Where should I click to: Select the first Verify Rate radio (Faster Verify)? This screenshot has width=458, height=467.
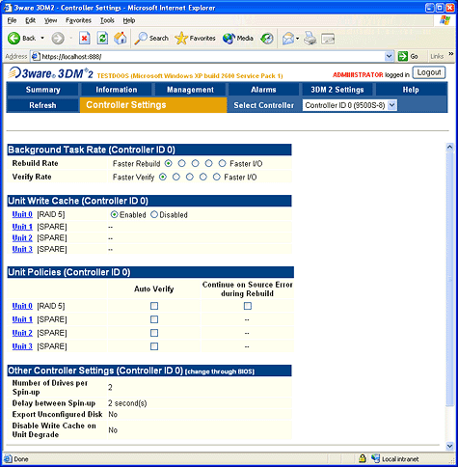[163, 177]
